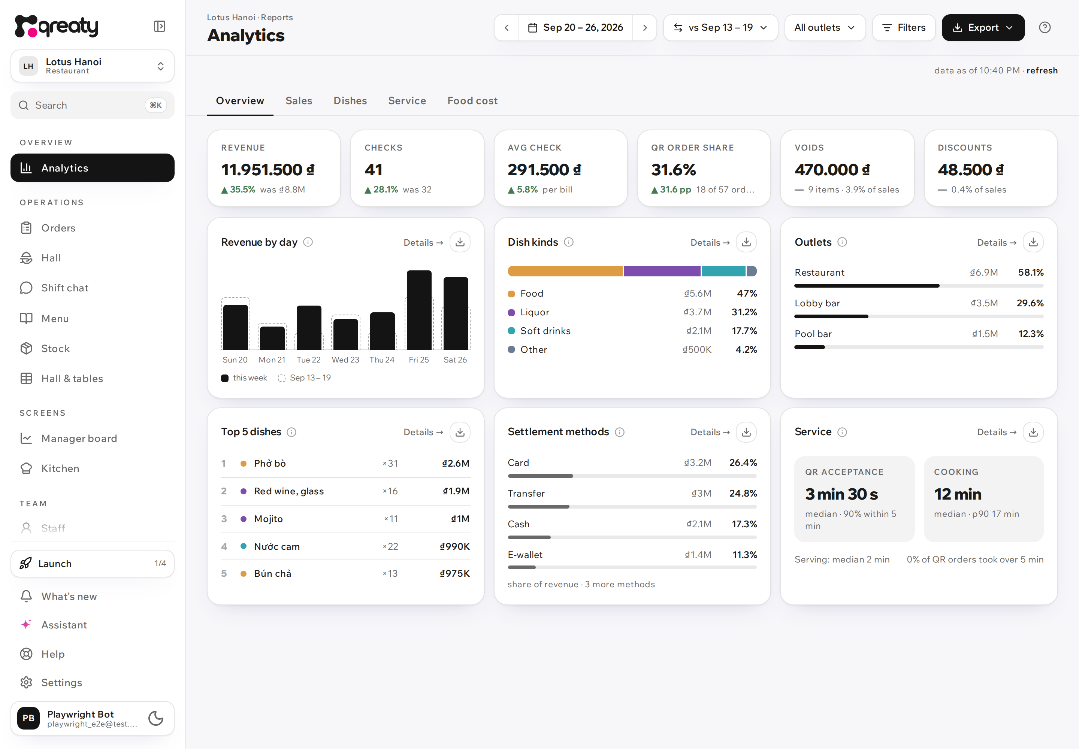Download the Top 5 dishes list

pyautogui.click(x=460, y=432)
